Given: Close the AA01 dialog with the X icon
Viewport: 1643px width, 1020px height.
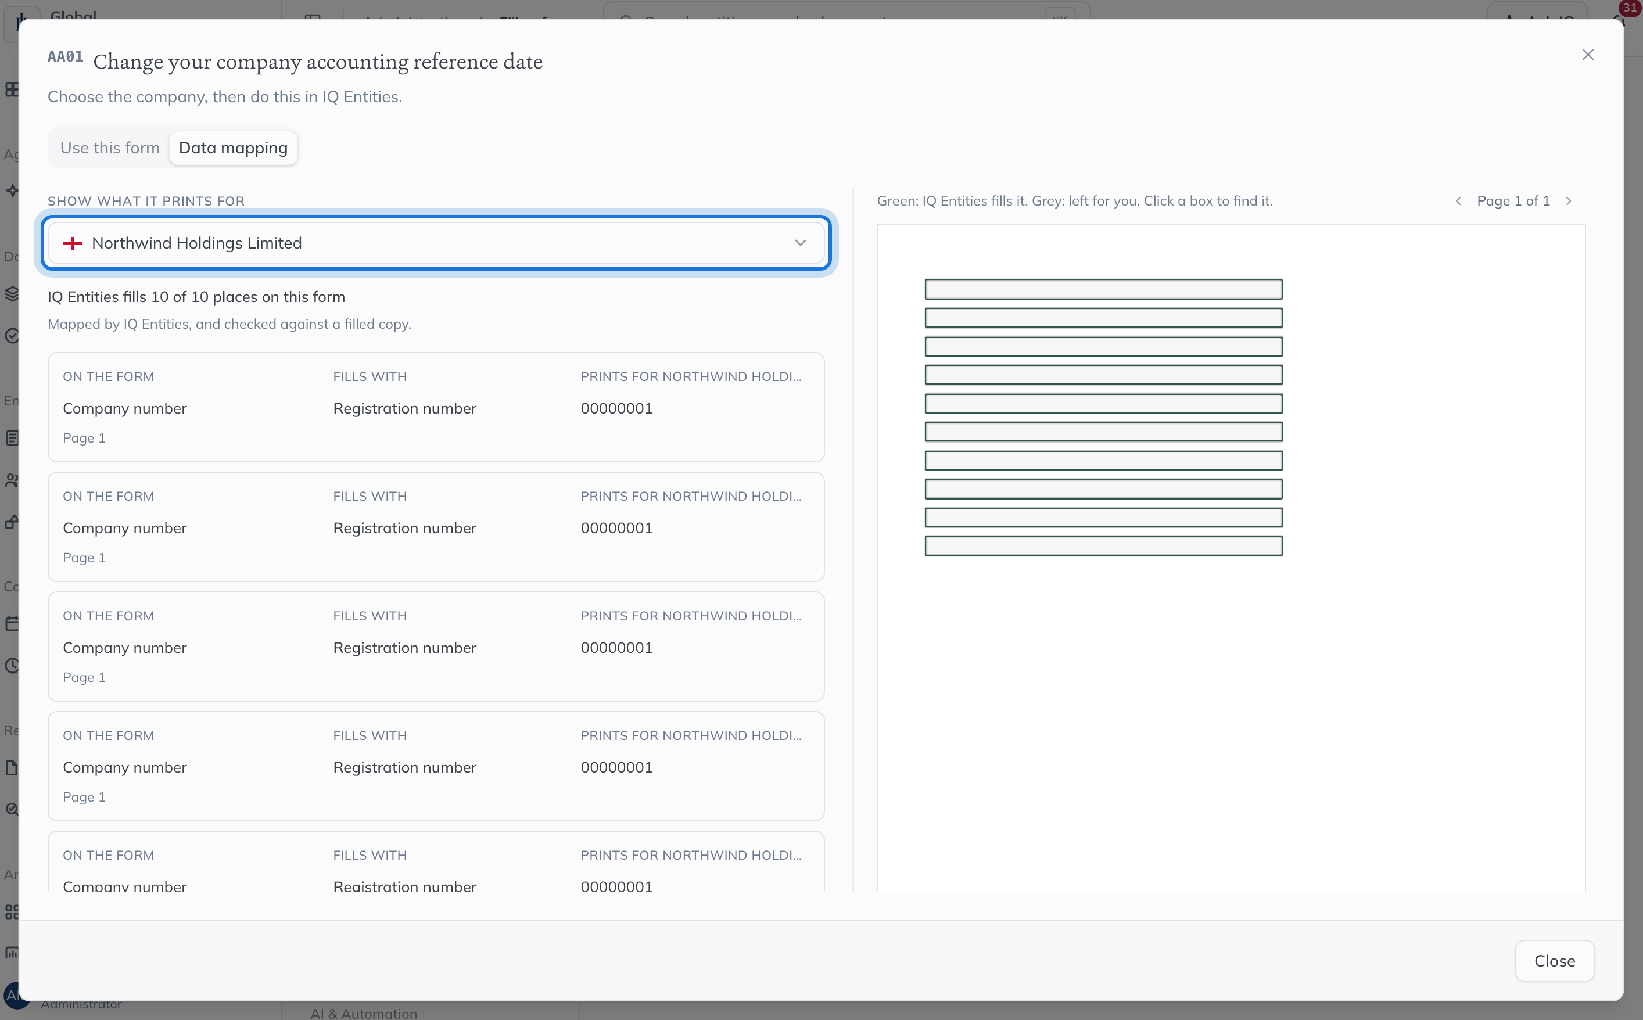Looking at the screenshot, I should (1588, 55).
